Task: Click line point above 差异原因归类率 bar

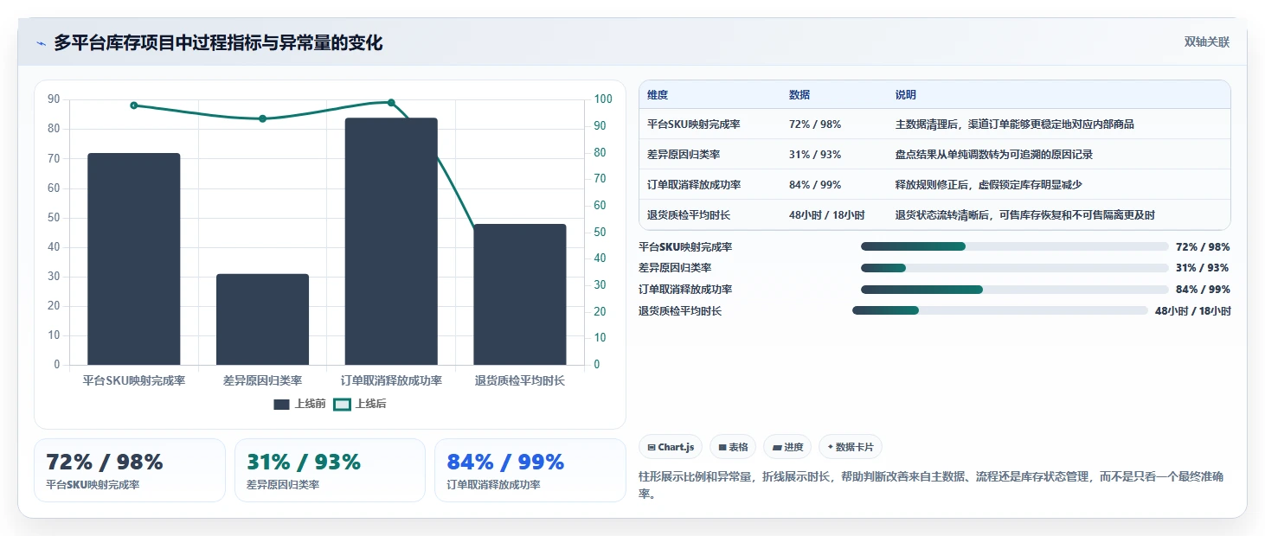Action: pyautogui.click(x=262, y=118)
